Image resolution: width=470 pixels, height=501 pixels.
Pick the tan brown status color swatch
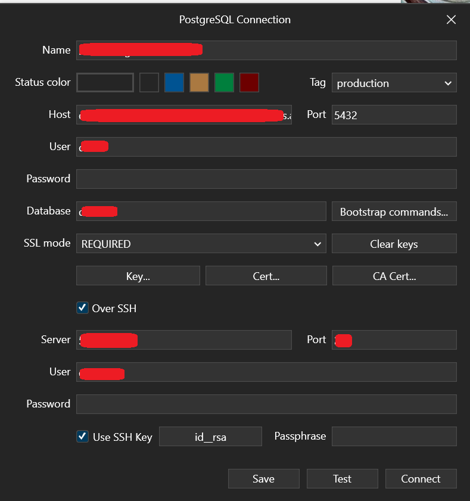[199, 82]
